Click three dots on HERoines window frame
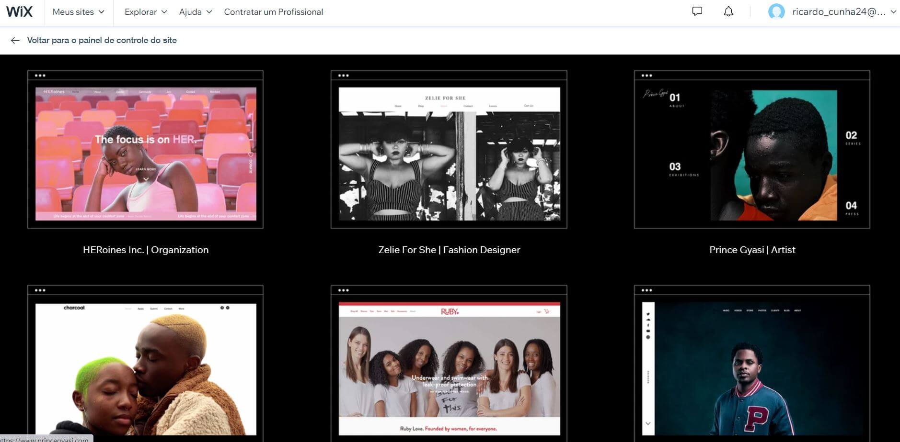This screenshot has width=900, height=442. point(40,76)
